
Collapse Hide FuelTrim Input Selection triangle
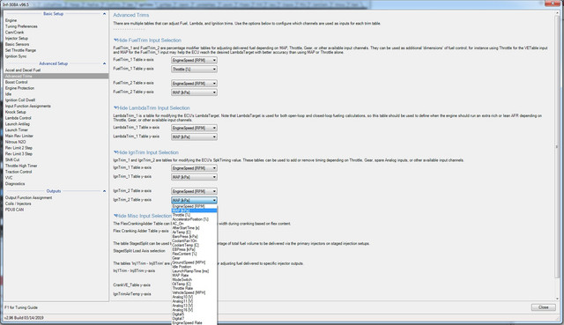tap(115, 41)
